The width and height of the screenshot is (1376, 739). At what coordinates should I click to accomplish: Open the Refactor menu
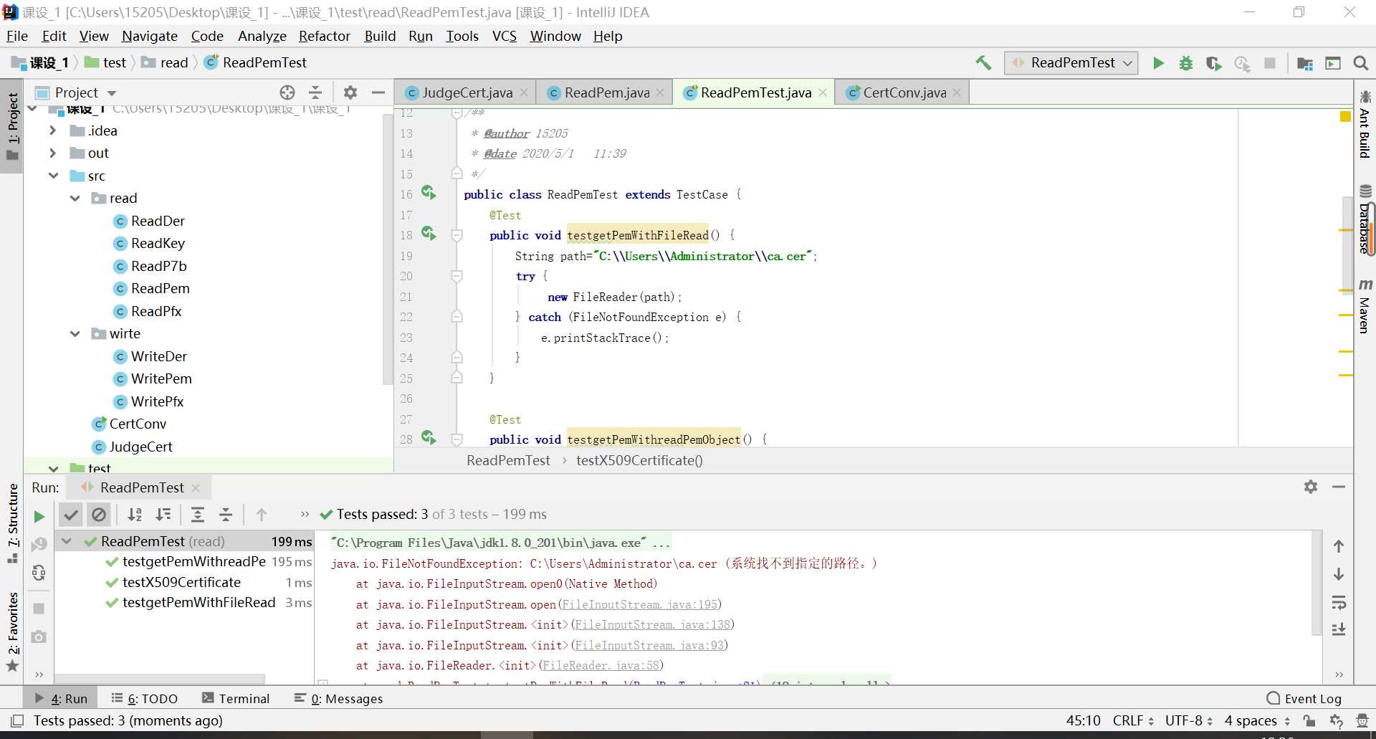324,36
